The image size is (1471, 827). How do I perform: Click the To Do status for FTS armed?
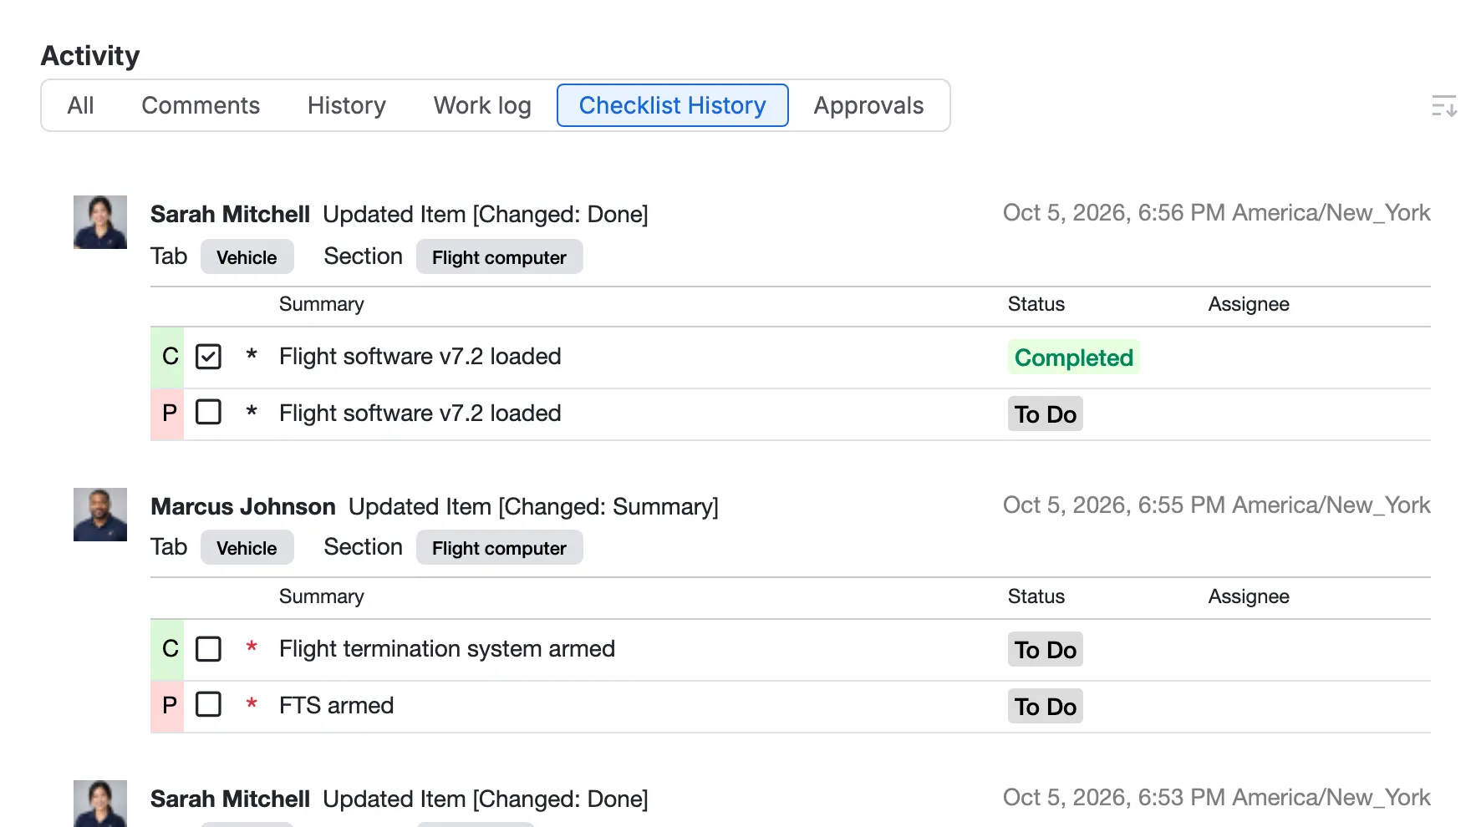[1046, 707]
